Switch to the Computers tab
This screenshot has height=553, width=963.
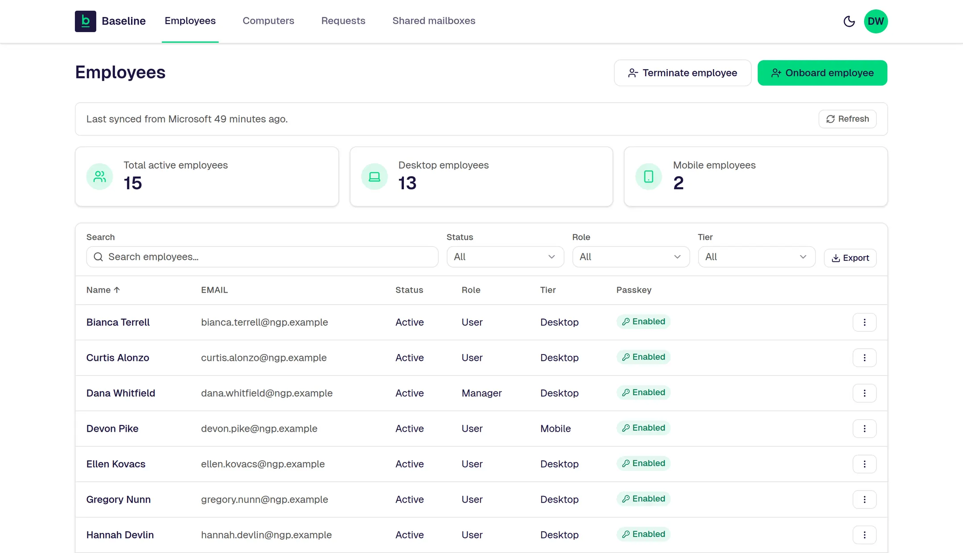(x=268, y=21)
